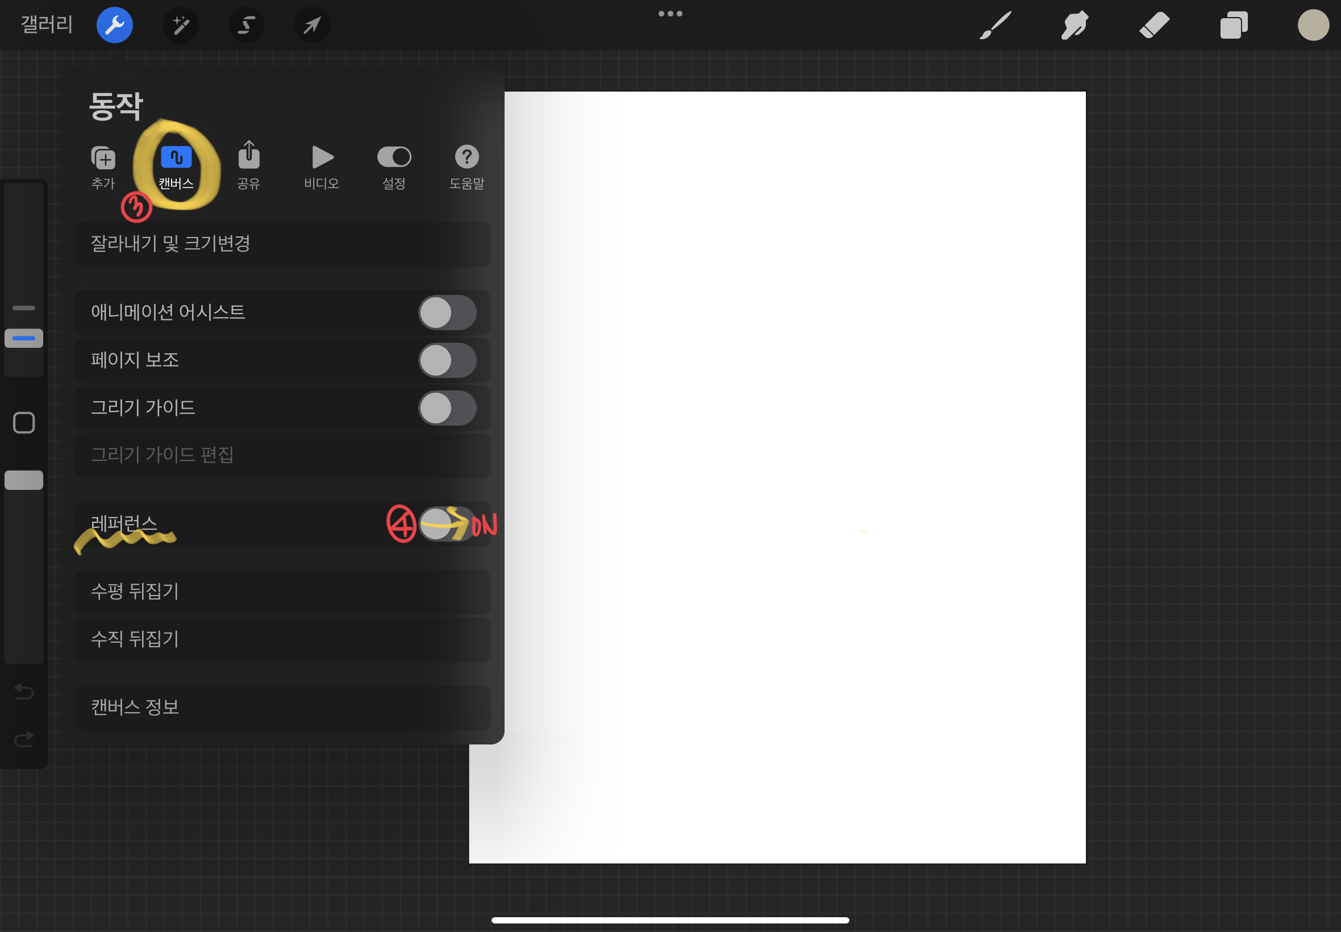Viewport: 1341px width, 932px height.
Task: Enable 애니메이션 어시스트 toggle
Action: [x=447, y=313]
